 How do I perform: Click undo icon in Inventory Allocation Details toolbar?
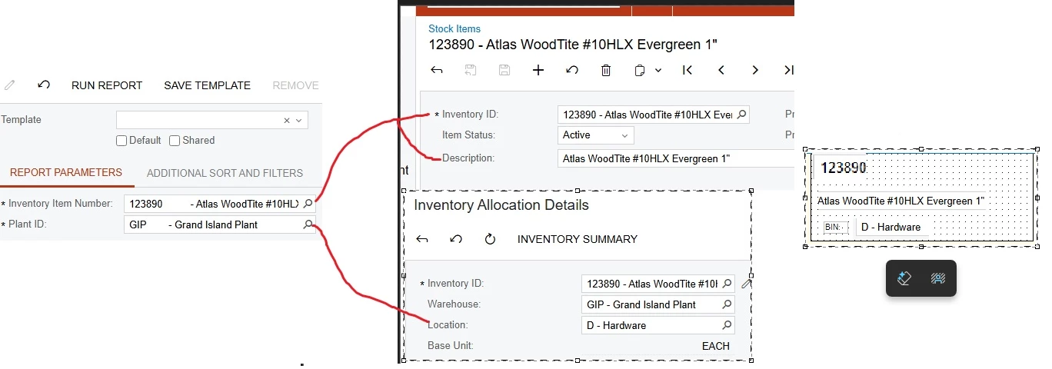(456, 239)
